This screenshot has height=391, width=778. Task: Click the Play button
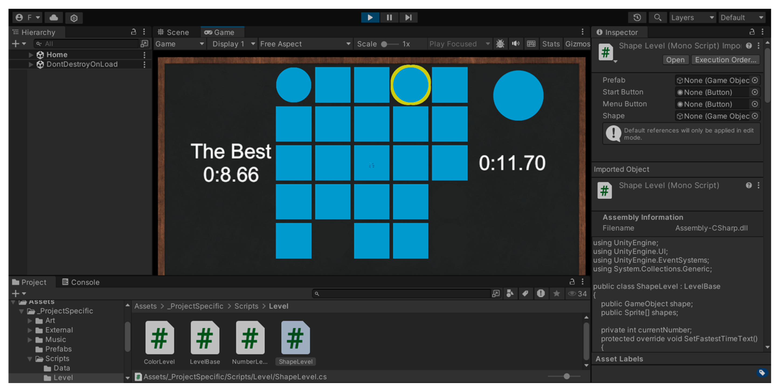pyautogui.click(x=370, y=17)
